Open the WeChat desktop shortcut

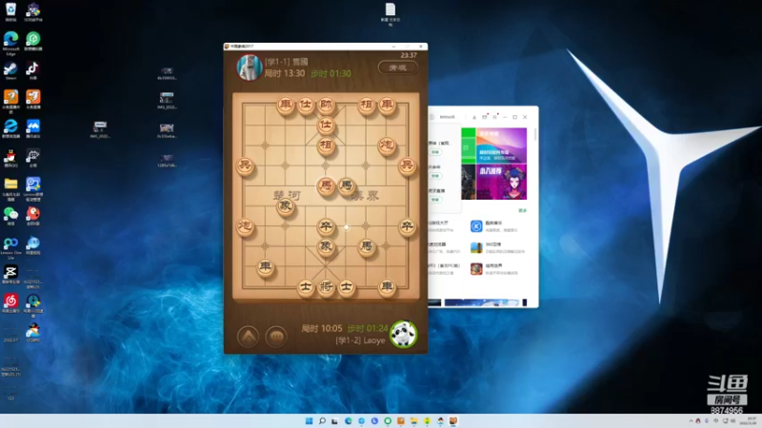[10, 217]
